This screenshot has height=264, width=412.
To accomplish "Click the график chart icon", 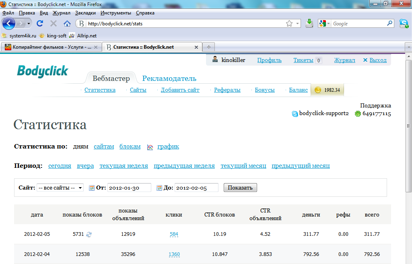I will pyautogui.click(x=150, y=147).
